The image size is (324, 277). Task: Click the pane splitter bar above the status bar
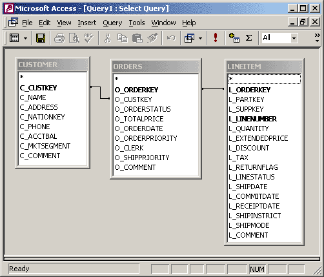162,258
